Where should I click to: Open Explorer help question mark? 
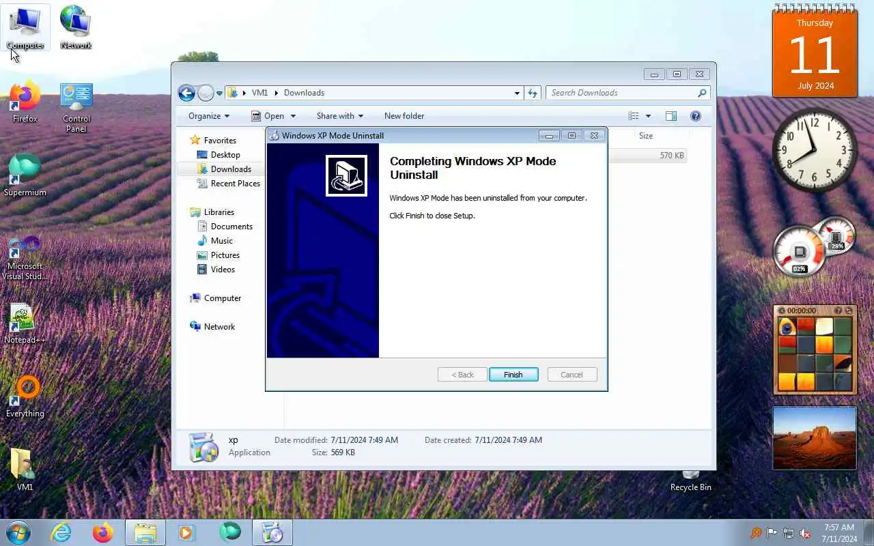(696, 116)
